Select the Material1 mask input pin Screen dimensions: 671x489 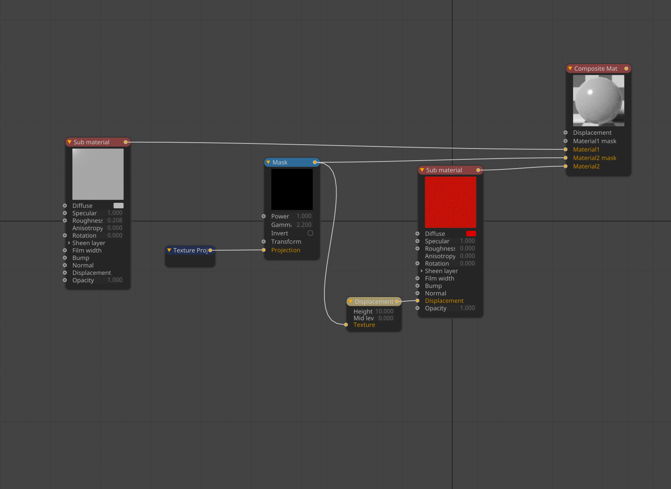coord(566,141)
